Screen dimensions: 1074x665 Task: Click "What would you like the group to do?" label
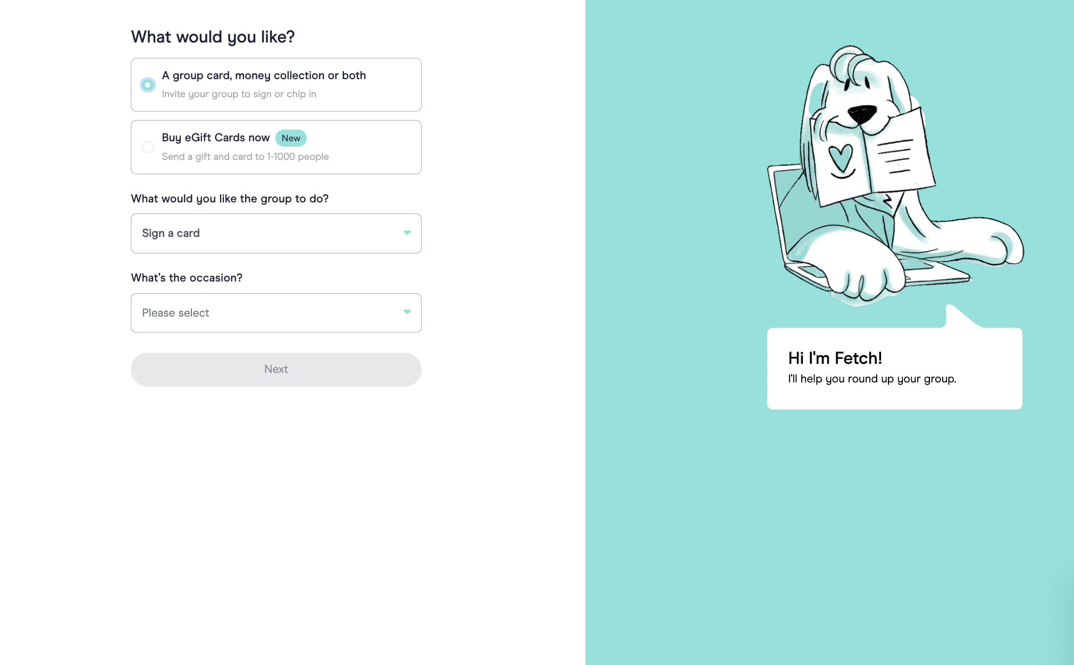pos(230,199)
